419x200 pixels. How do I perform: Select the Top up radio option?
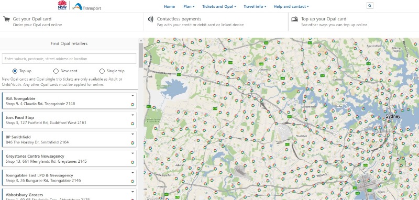click(15, 71)
